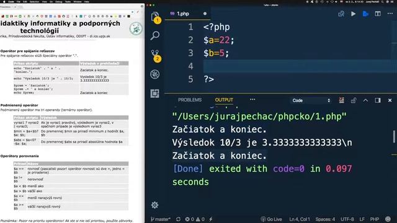Viewport: 397px width, 223px height.
Task: Open the Apple menu
Action: pyautogui.click(x=4, y=1)
